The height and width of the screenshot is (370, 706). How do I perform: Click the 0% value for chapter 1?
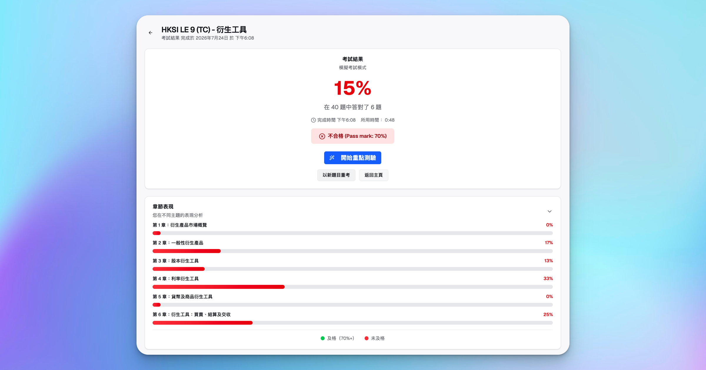[549, 225]
